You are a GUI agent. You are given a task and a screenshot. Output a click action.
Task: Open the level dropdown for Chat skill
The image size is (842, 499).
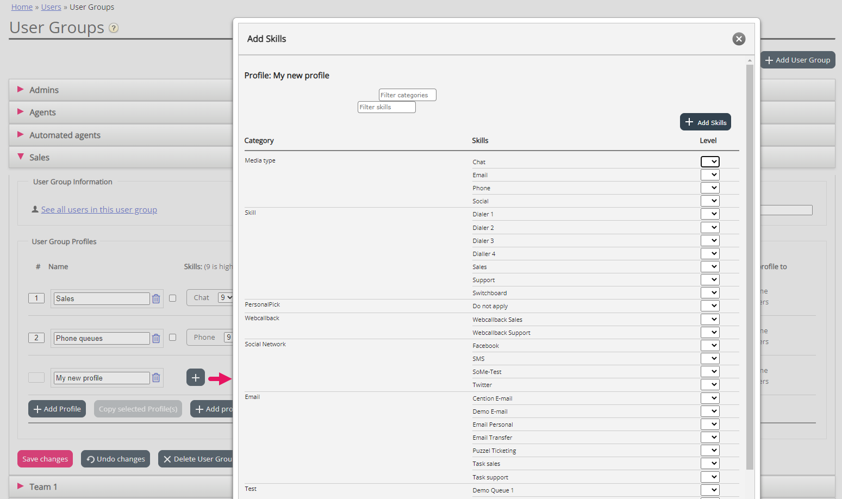click(709, 162)
